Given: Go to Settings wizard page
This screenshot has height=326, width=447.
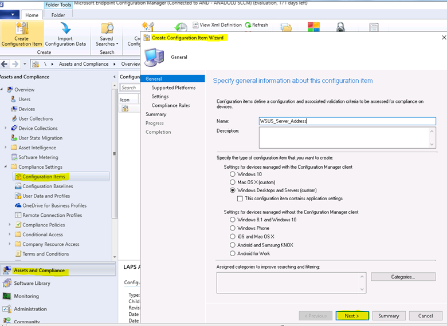Looking at the screenshot, I should pos(160,97).
